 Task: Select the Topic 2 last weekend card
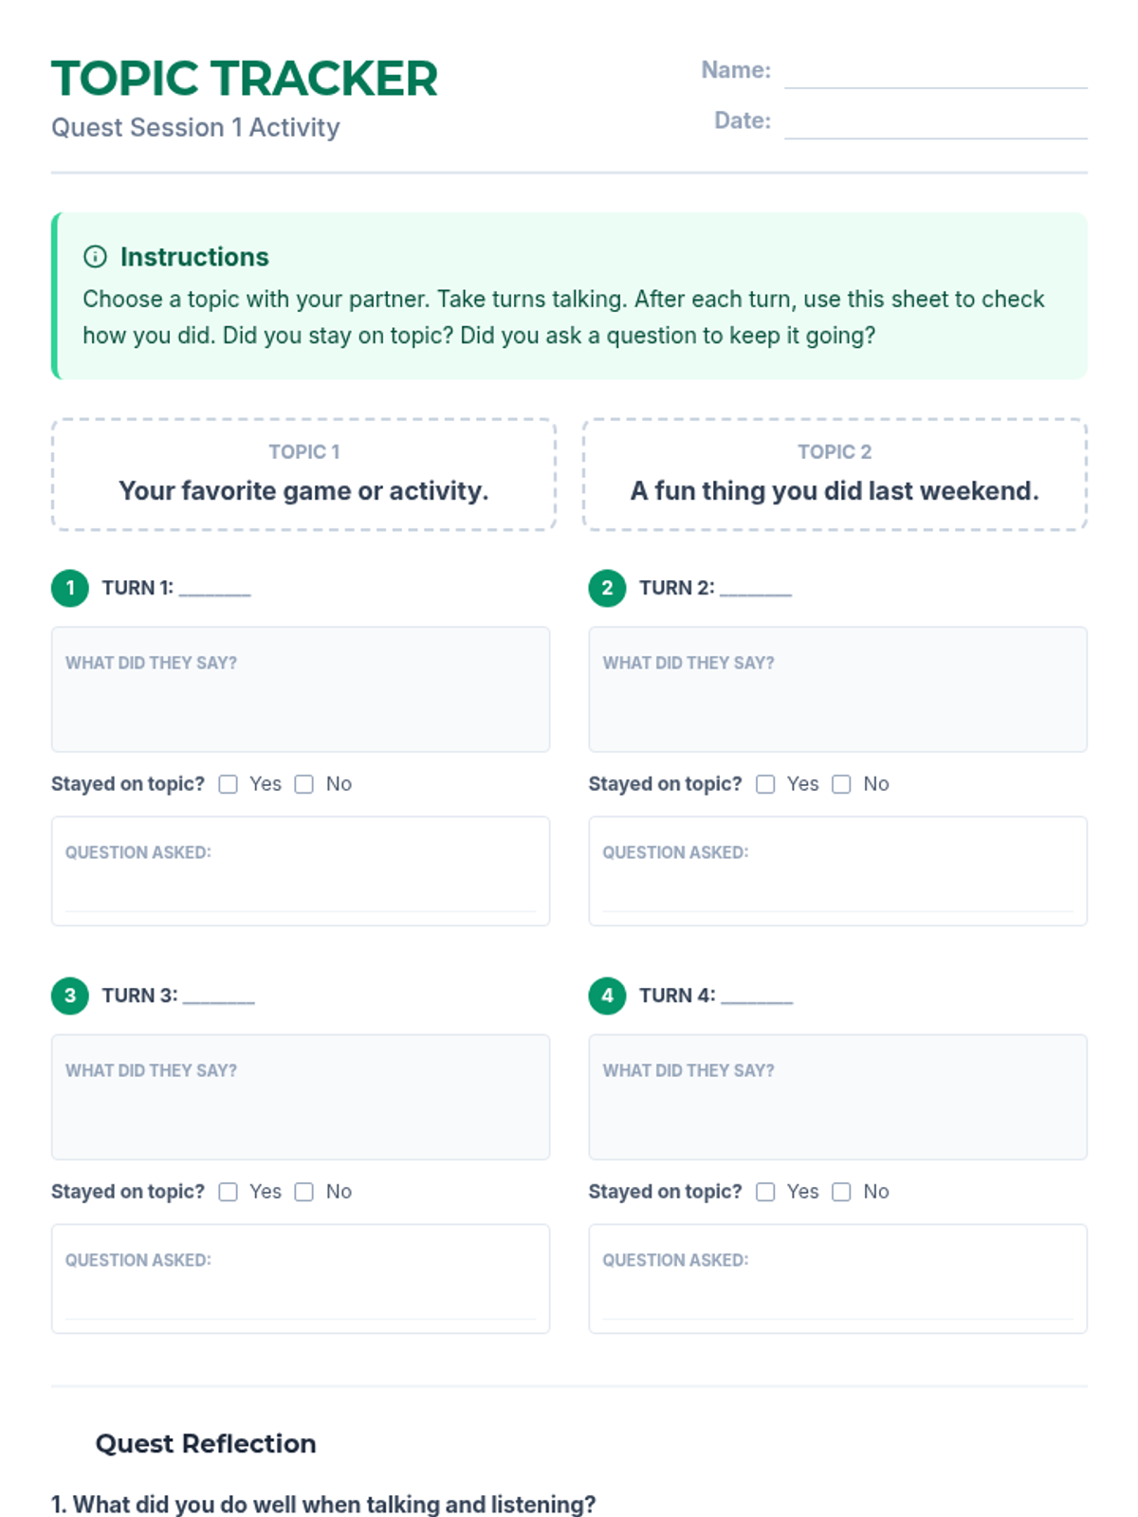point(835,474)
